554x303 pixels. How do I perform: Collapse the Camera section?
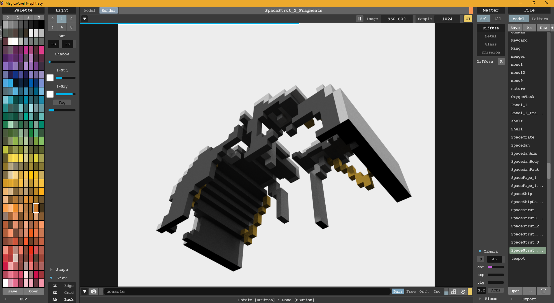(480, 251)
